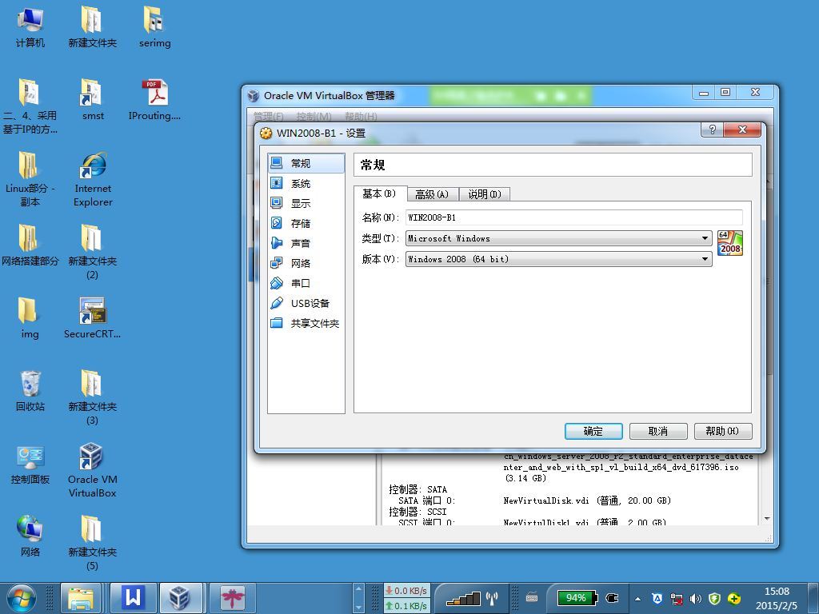Close the WIN2008-B1 settings dialog
The image size is (819, 614).
pos(742,130)
